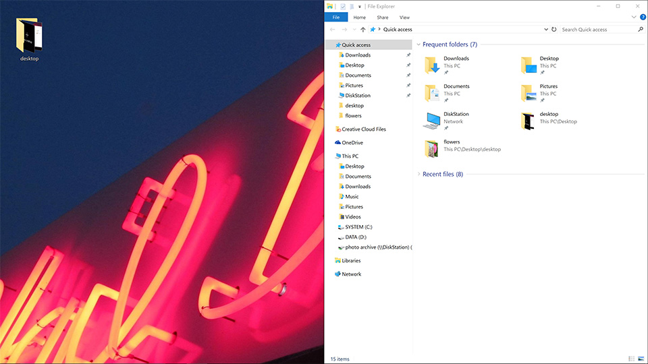Click the Frequent folders (7) heading
This screenshot has width=648, height=364.
tap(450, 44)
